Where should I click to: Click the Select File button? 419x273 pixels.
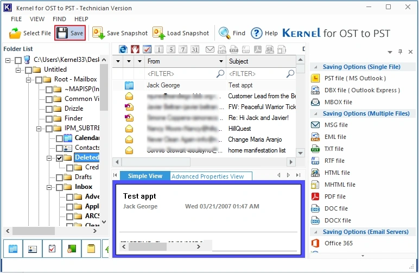coord(30,33)
